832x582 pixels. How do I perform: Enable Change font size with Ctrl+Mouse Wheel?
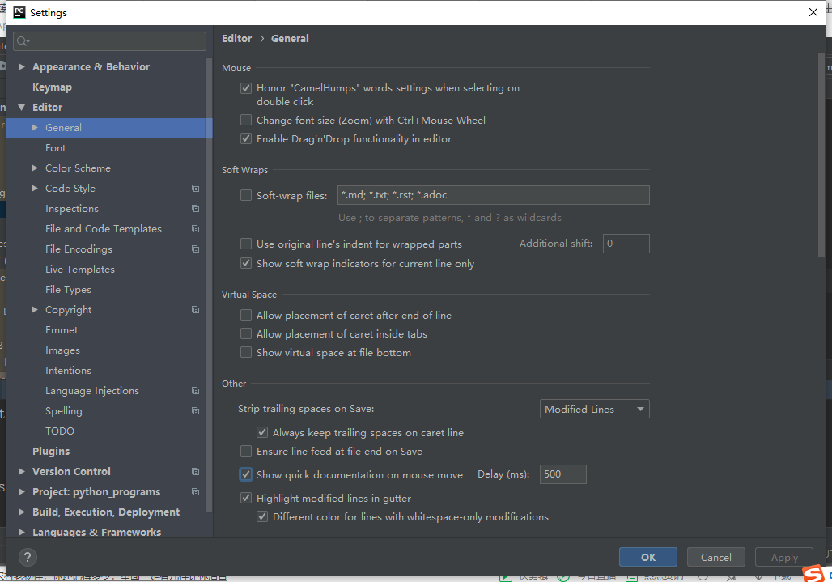[246, 120]
